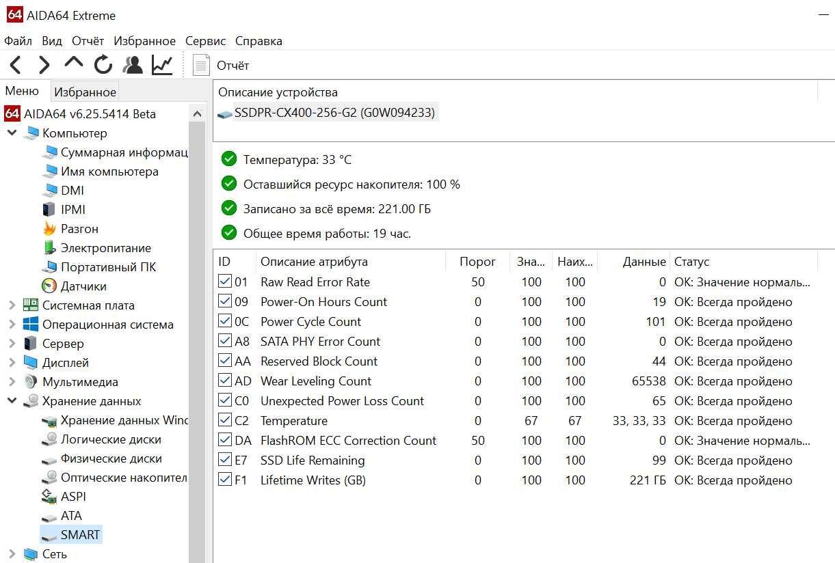Image resolution: width=835 pixels, height=563 pixels.
Task: Click the SSD drive icon for SSDPR-CX400-256-G2
Action: [225, 113]
